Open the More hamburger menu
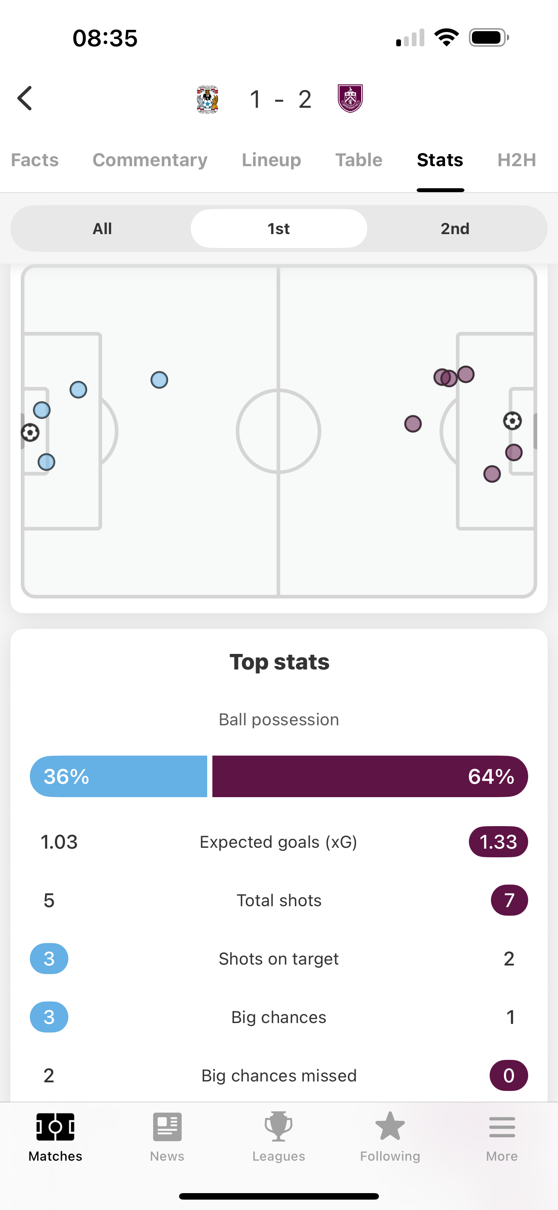 tap(502, 1126)
